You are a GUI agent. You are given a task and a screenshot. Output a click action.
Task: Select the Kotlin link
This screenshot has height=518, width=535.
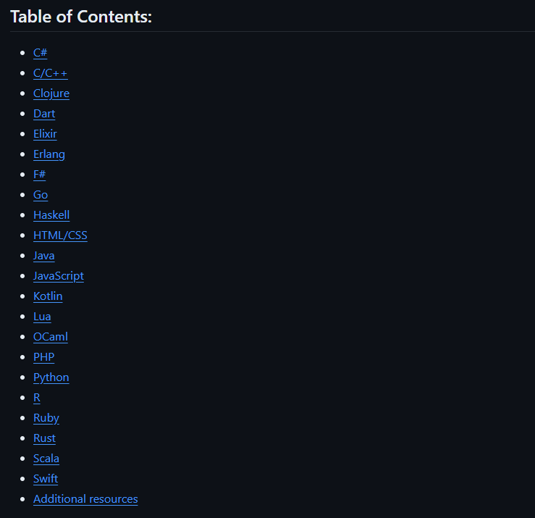[48, 296]
